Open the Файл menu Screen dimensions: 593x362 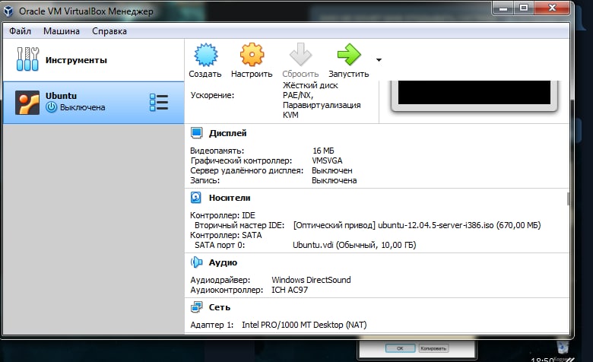pos(20,31)
